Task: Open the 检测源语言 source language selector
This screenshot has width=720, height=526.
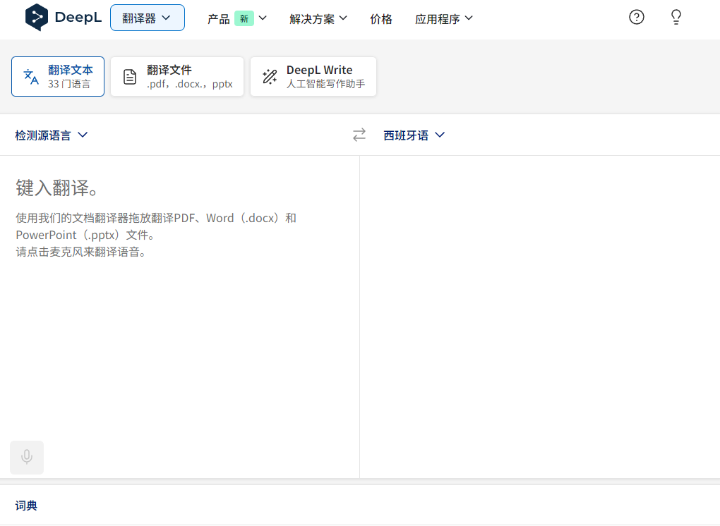Action: (51, 135)
